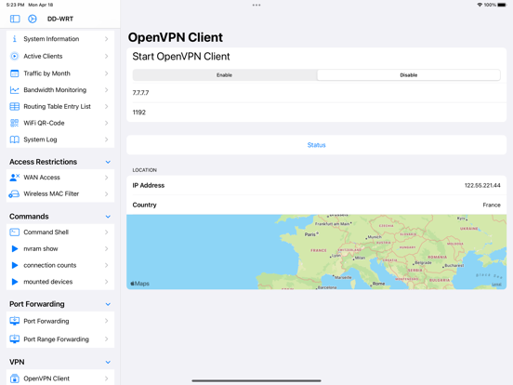
Task: Select the Disable segment for OpenVPN
Action: (x=409, y=75)
